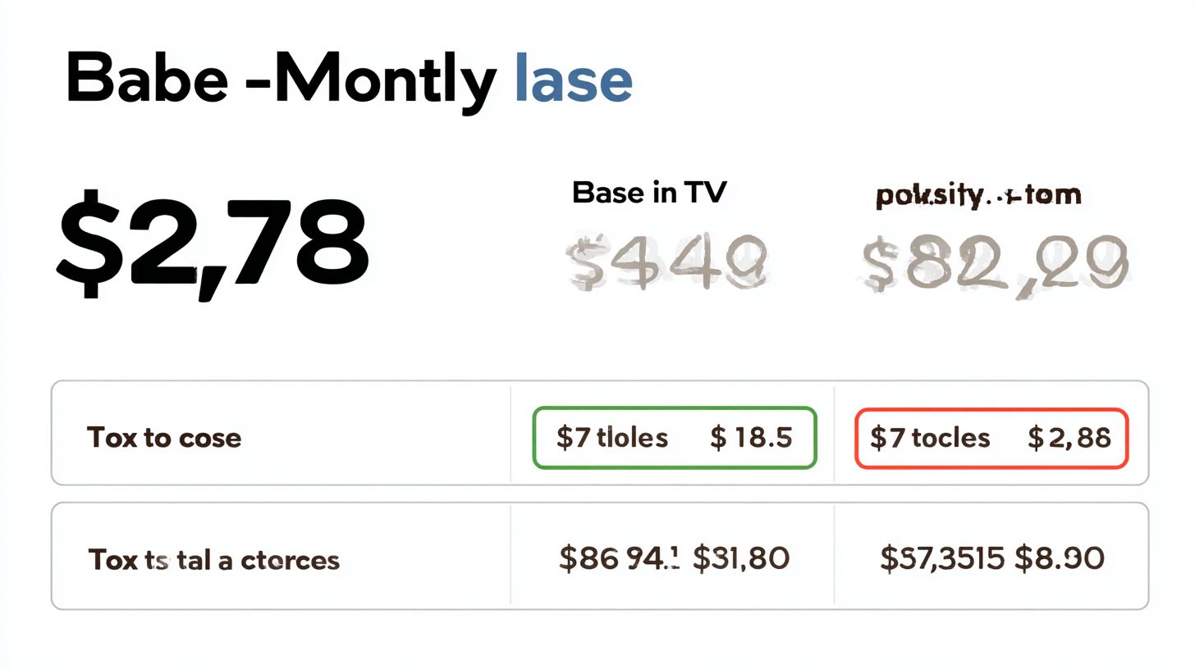The image size is (1195, 669).
Task: Select the $8.90 amount
Action: point(1060,558)
